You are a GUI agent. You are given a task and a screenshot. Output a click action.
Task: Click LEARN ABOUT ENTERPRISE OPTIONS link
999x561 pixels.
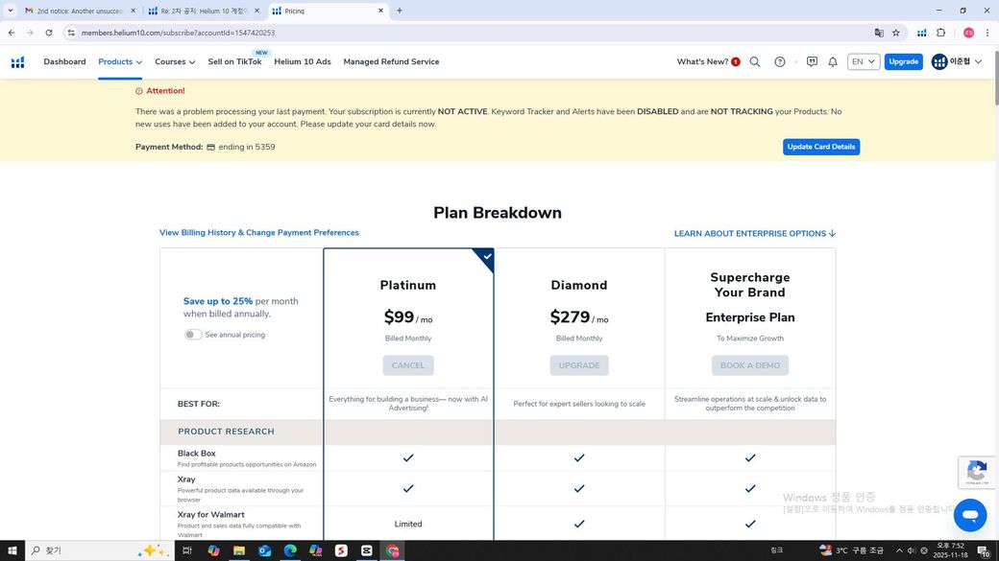coord(755,233)
